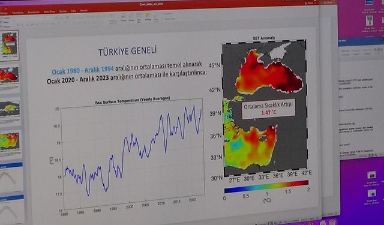Screen dimensions: 384x225
Task: Click the '1.47 °C' red value text
Action: coord(268,113)
